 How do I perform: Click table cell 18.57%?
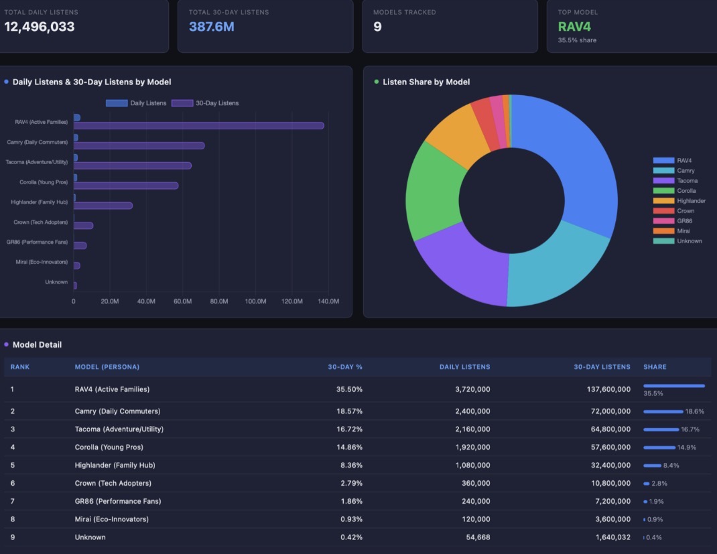tap(349, 411)
